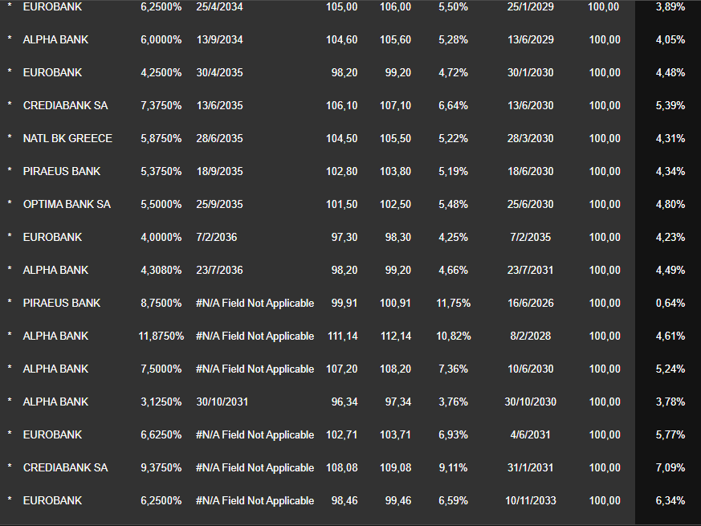Select bid price 104,50

(341, 138)
